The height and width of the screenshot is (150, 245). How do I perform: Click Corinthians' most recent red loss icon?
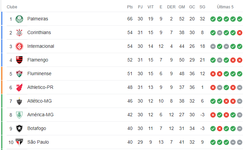[240, 33]
